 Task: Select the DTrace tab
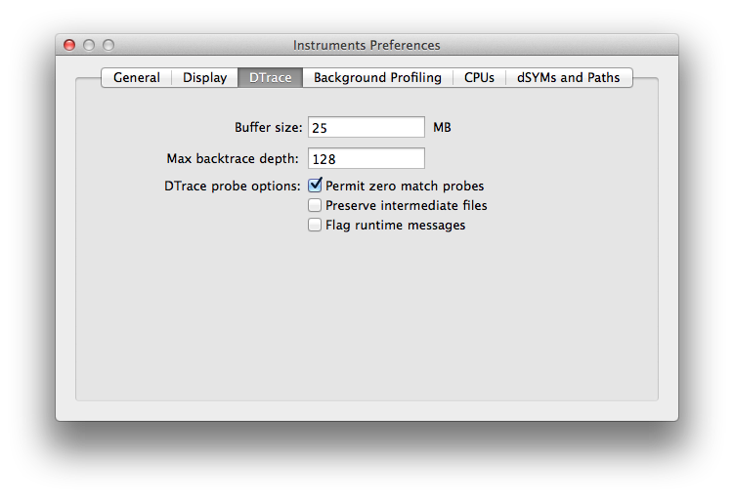pos(270,77)
